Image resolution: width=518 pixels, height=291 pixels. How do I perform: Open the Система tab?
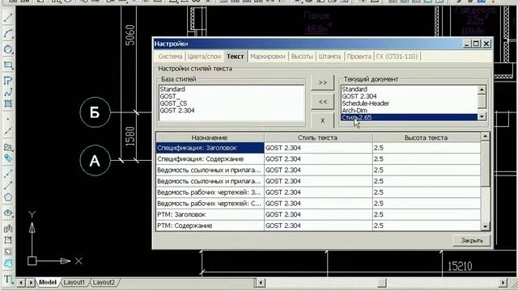pyautogui.click(x=170, y=57)
